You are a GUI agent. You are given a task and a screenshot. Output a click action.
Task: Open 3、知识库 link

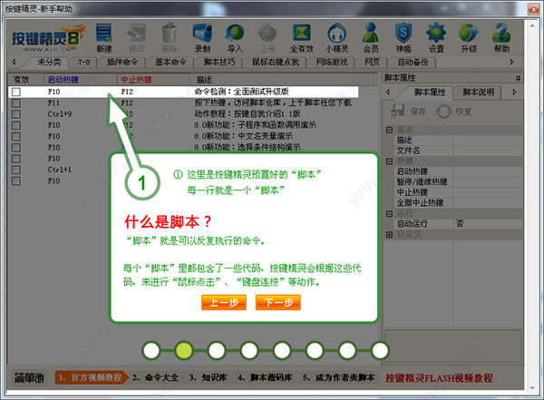coord(209,377)
